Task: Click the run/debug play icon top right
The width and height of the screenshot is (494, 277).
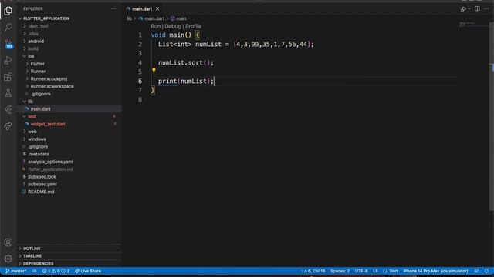Action: click(463, 9)
